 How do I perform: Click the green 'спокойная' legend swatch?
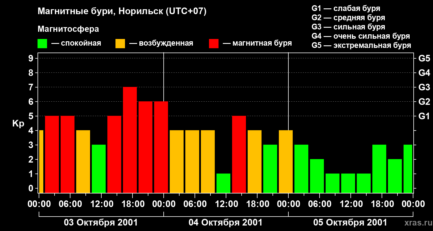42,44
